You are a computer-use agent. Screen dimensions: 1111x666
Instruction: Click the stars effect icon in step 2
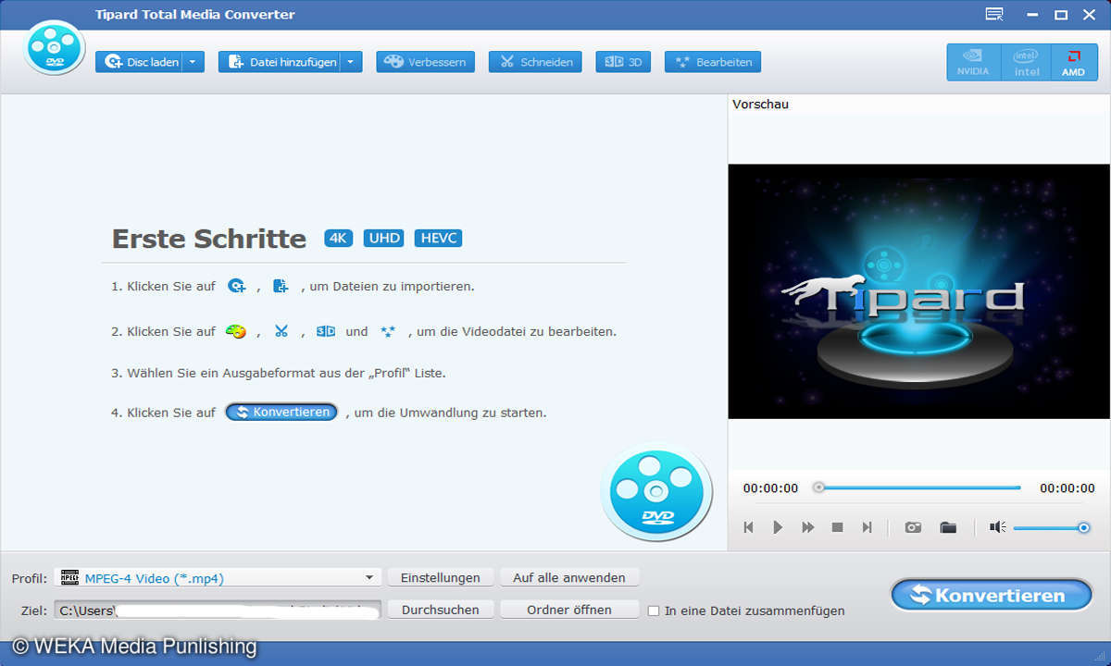388,331
